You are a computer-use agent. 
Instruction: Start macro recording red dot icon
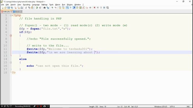(x=94, y=8)
